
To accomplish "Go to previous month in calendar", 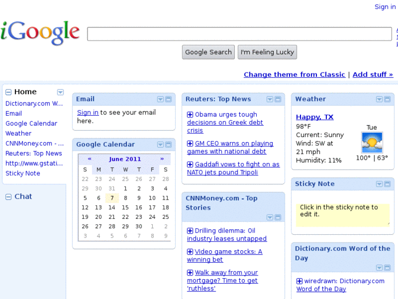I will pyautogui.click(x=90, y=159).
